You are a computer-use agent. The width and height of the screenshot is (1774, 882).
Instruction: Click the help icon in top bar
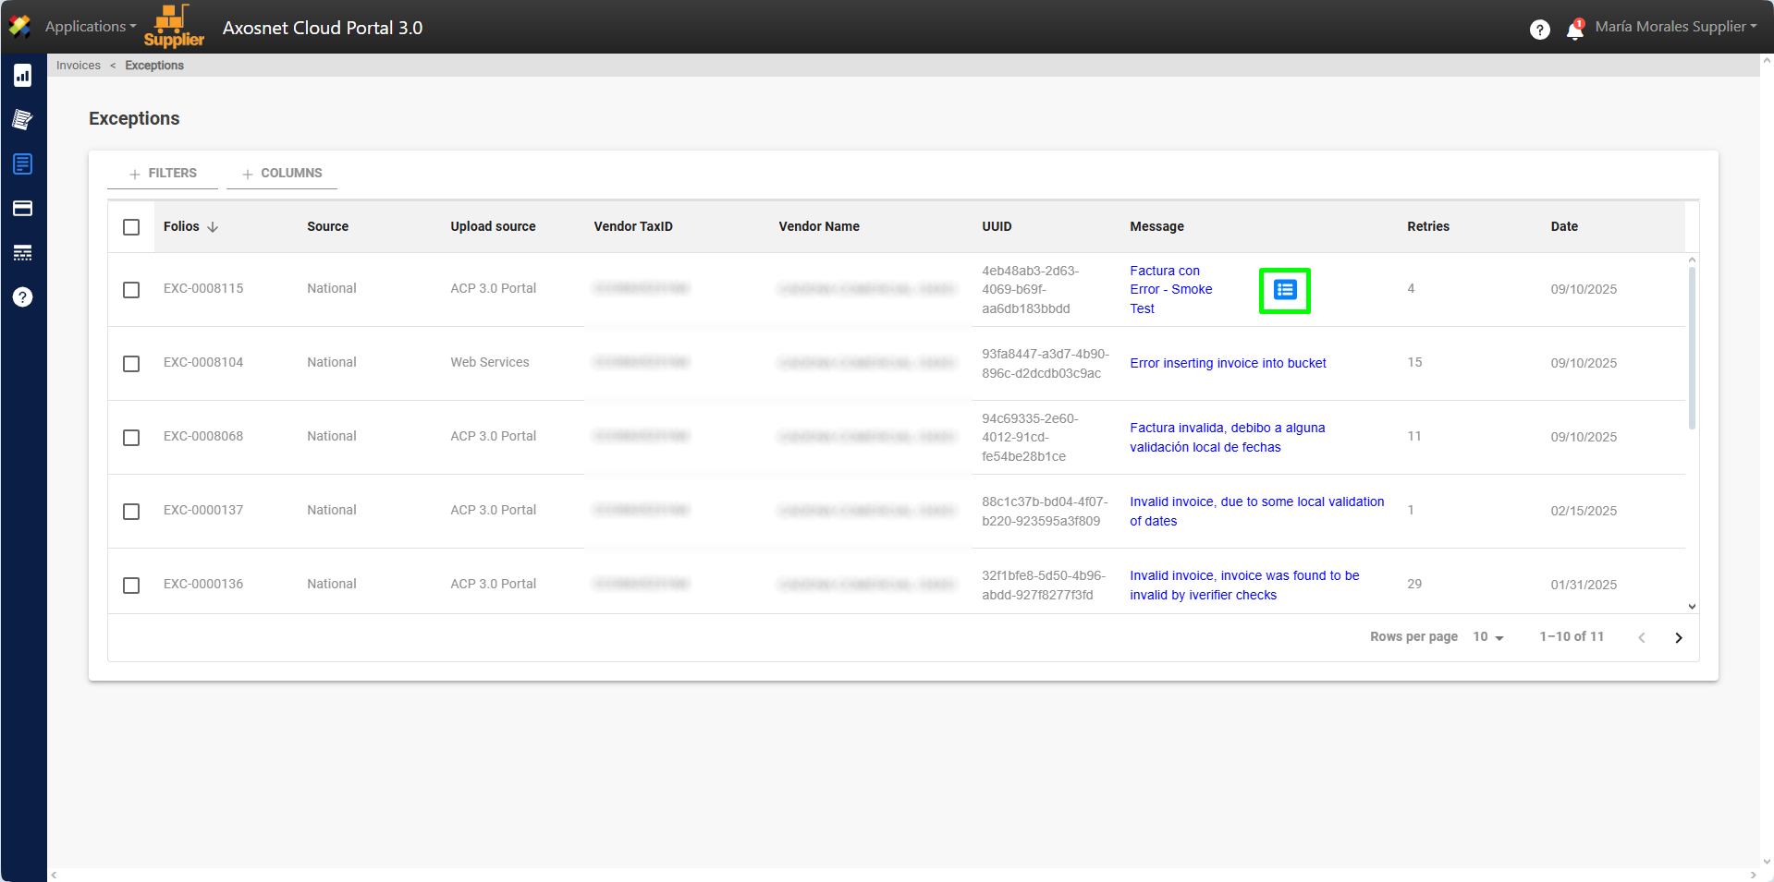(x=1539, y=30)
